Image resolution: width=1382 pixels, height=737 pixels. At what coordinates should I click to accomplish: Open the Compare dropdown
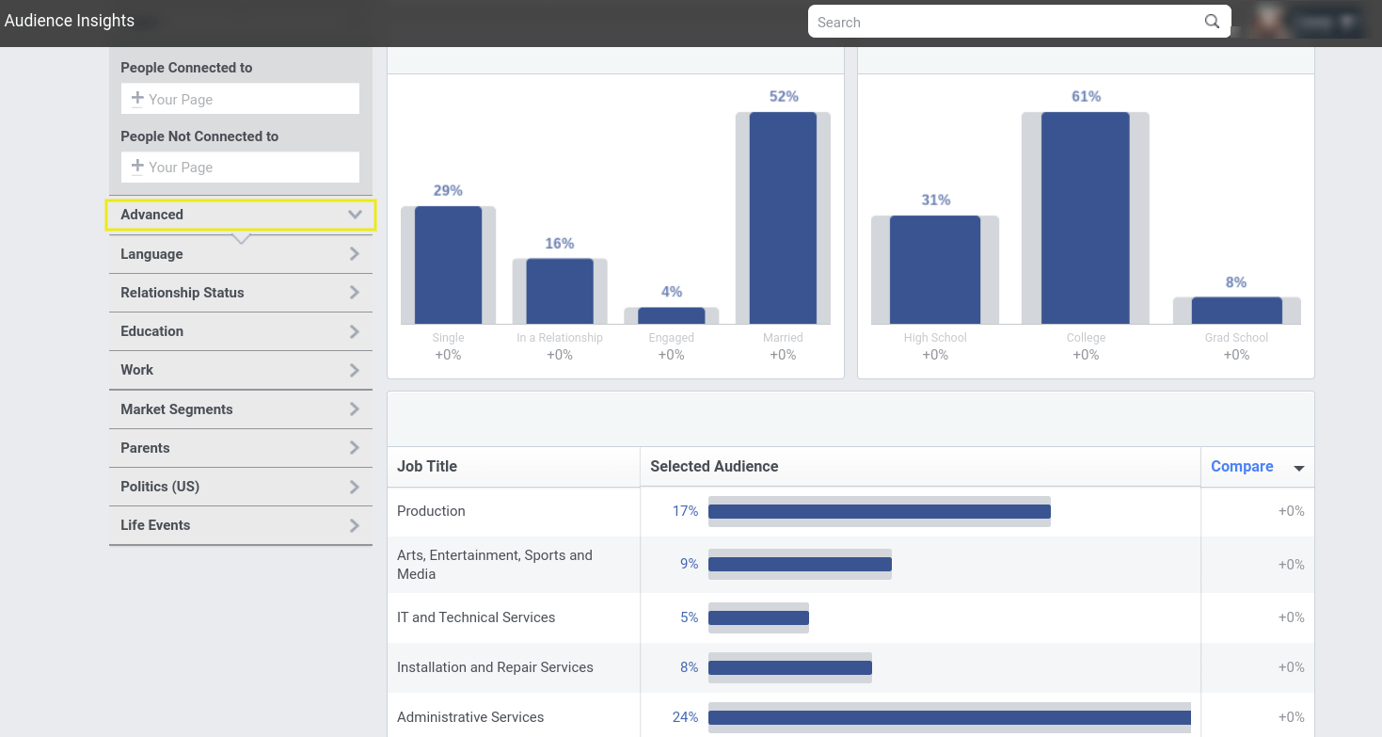[1257, 467]
